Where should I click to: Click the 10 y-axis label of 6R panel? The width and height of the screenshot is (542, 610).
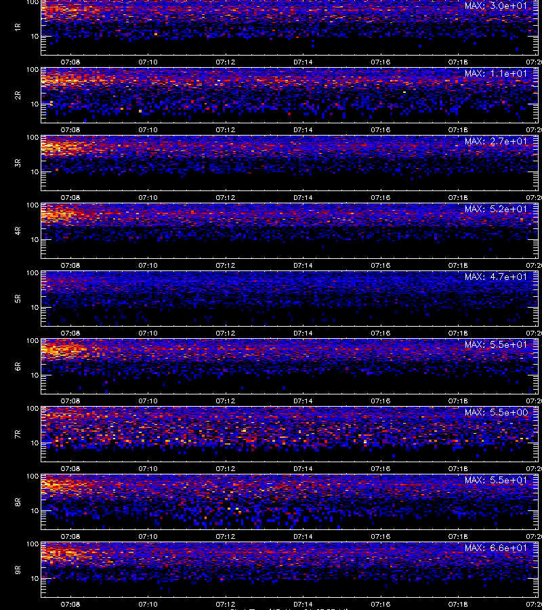pos(35,375)
